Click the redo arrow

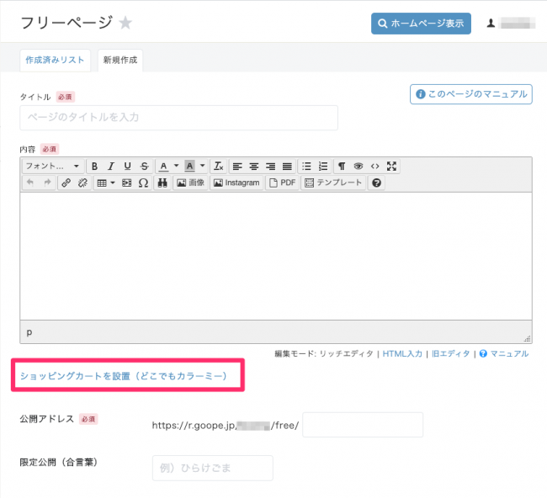pos(47,183)
